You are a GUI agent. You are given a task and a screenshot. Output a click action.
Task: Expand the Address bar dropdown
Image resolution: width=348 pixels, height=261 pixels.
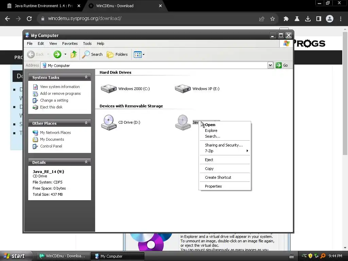pyautogui.click(x=270, y=65)
